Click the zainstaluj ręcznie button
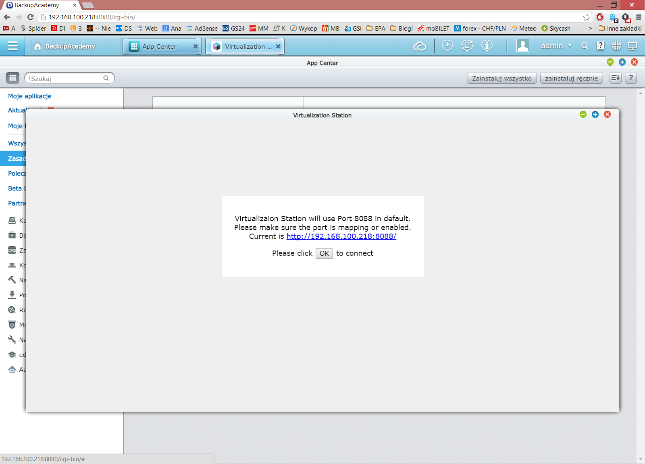 (x=572, y=78)
